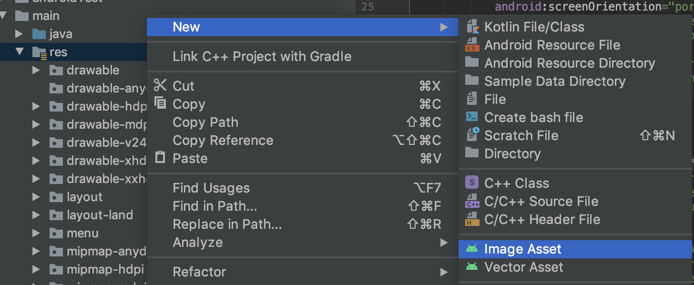Click the Android icon beside Vector Asset

point(472,267)
